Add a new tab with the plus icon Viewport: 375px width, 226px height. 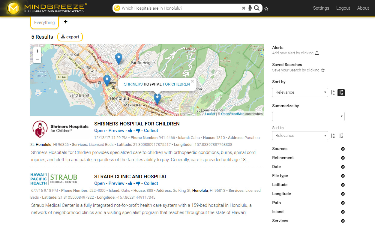pos(66,22)
